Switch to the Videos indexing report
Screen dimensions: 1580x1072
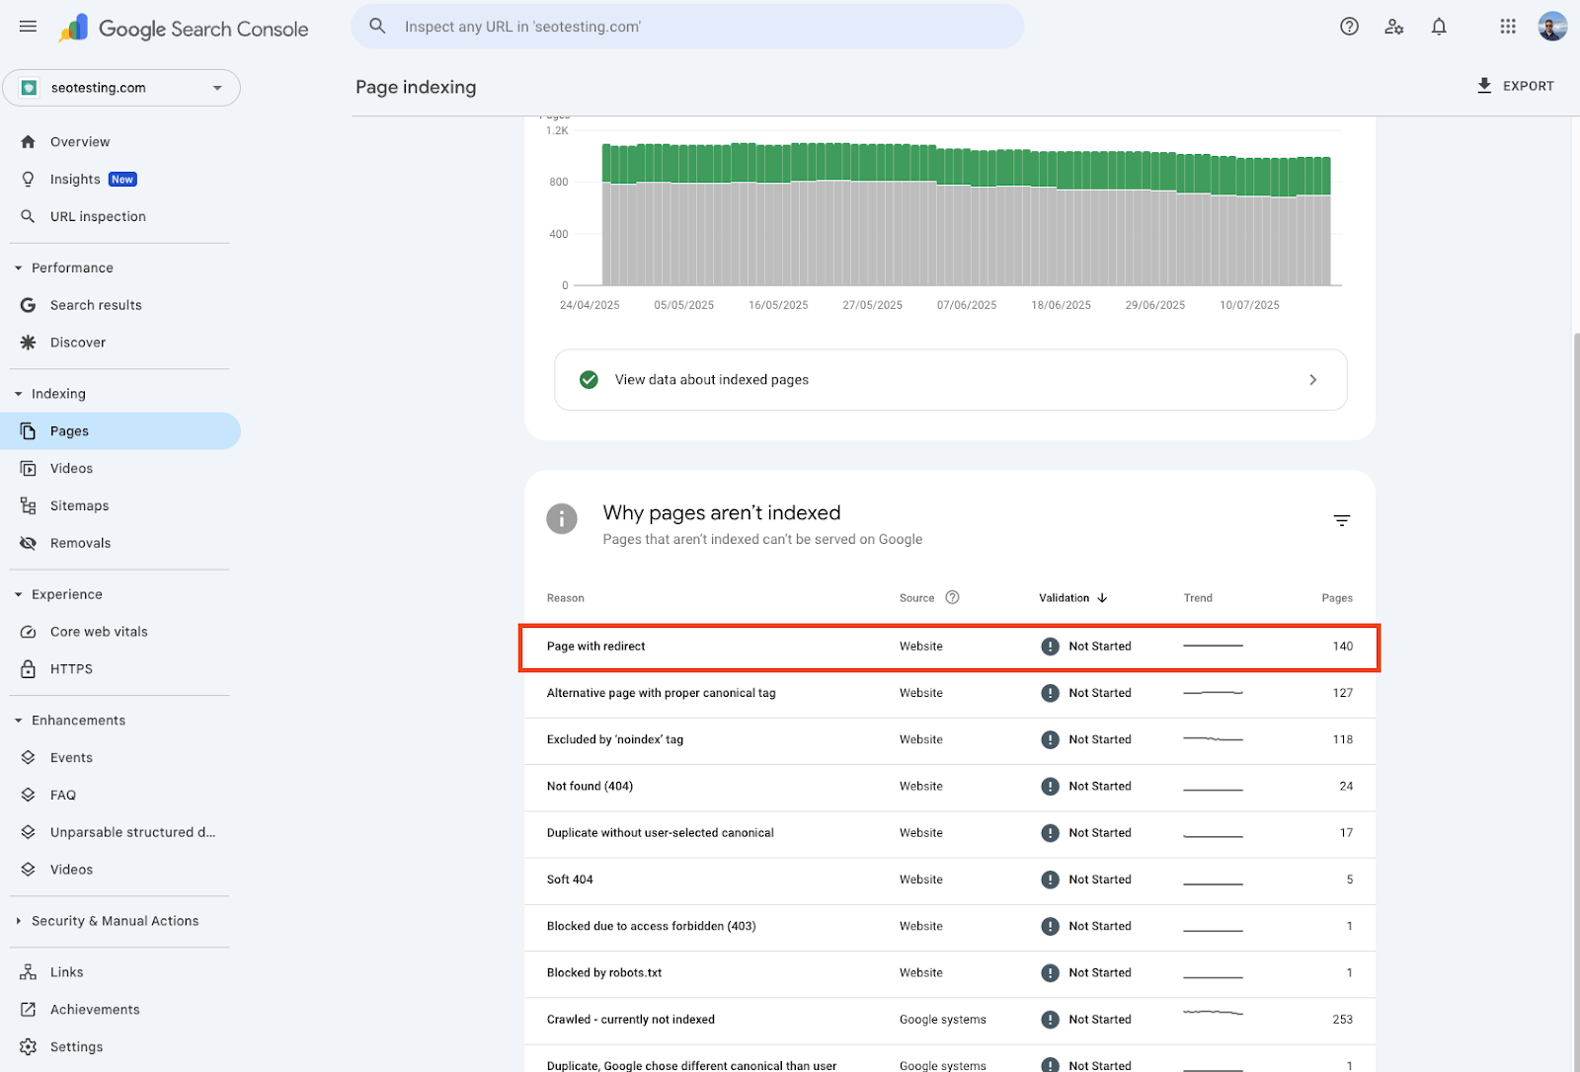point(71,467)
